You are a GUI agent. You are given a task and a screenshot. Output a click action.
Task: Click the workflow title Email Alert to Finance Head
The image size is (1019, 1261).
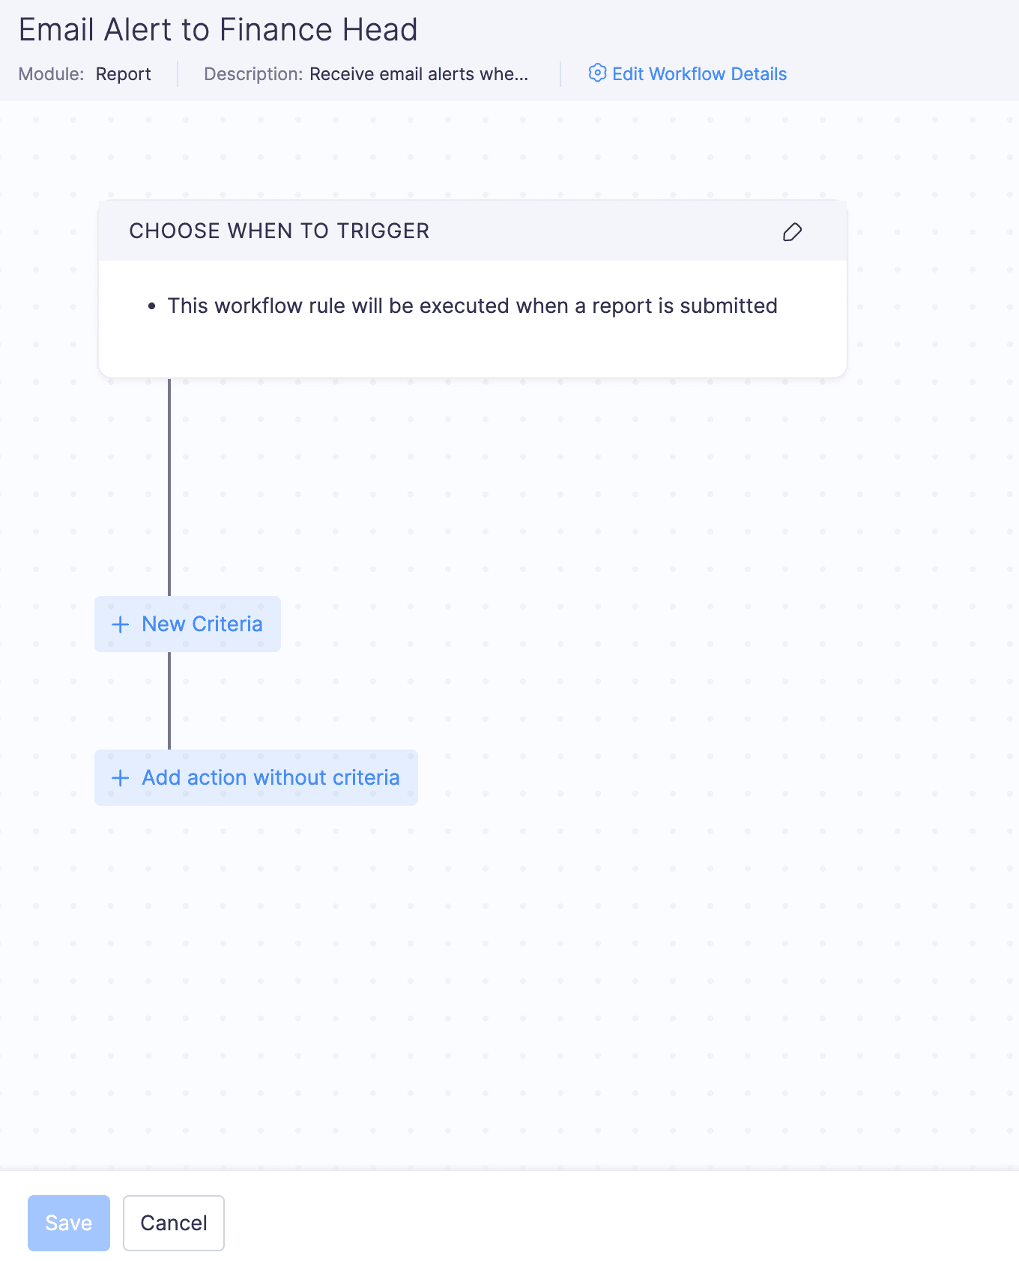[218, 30]
